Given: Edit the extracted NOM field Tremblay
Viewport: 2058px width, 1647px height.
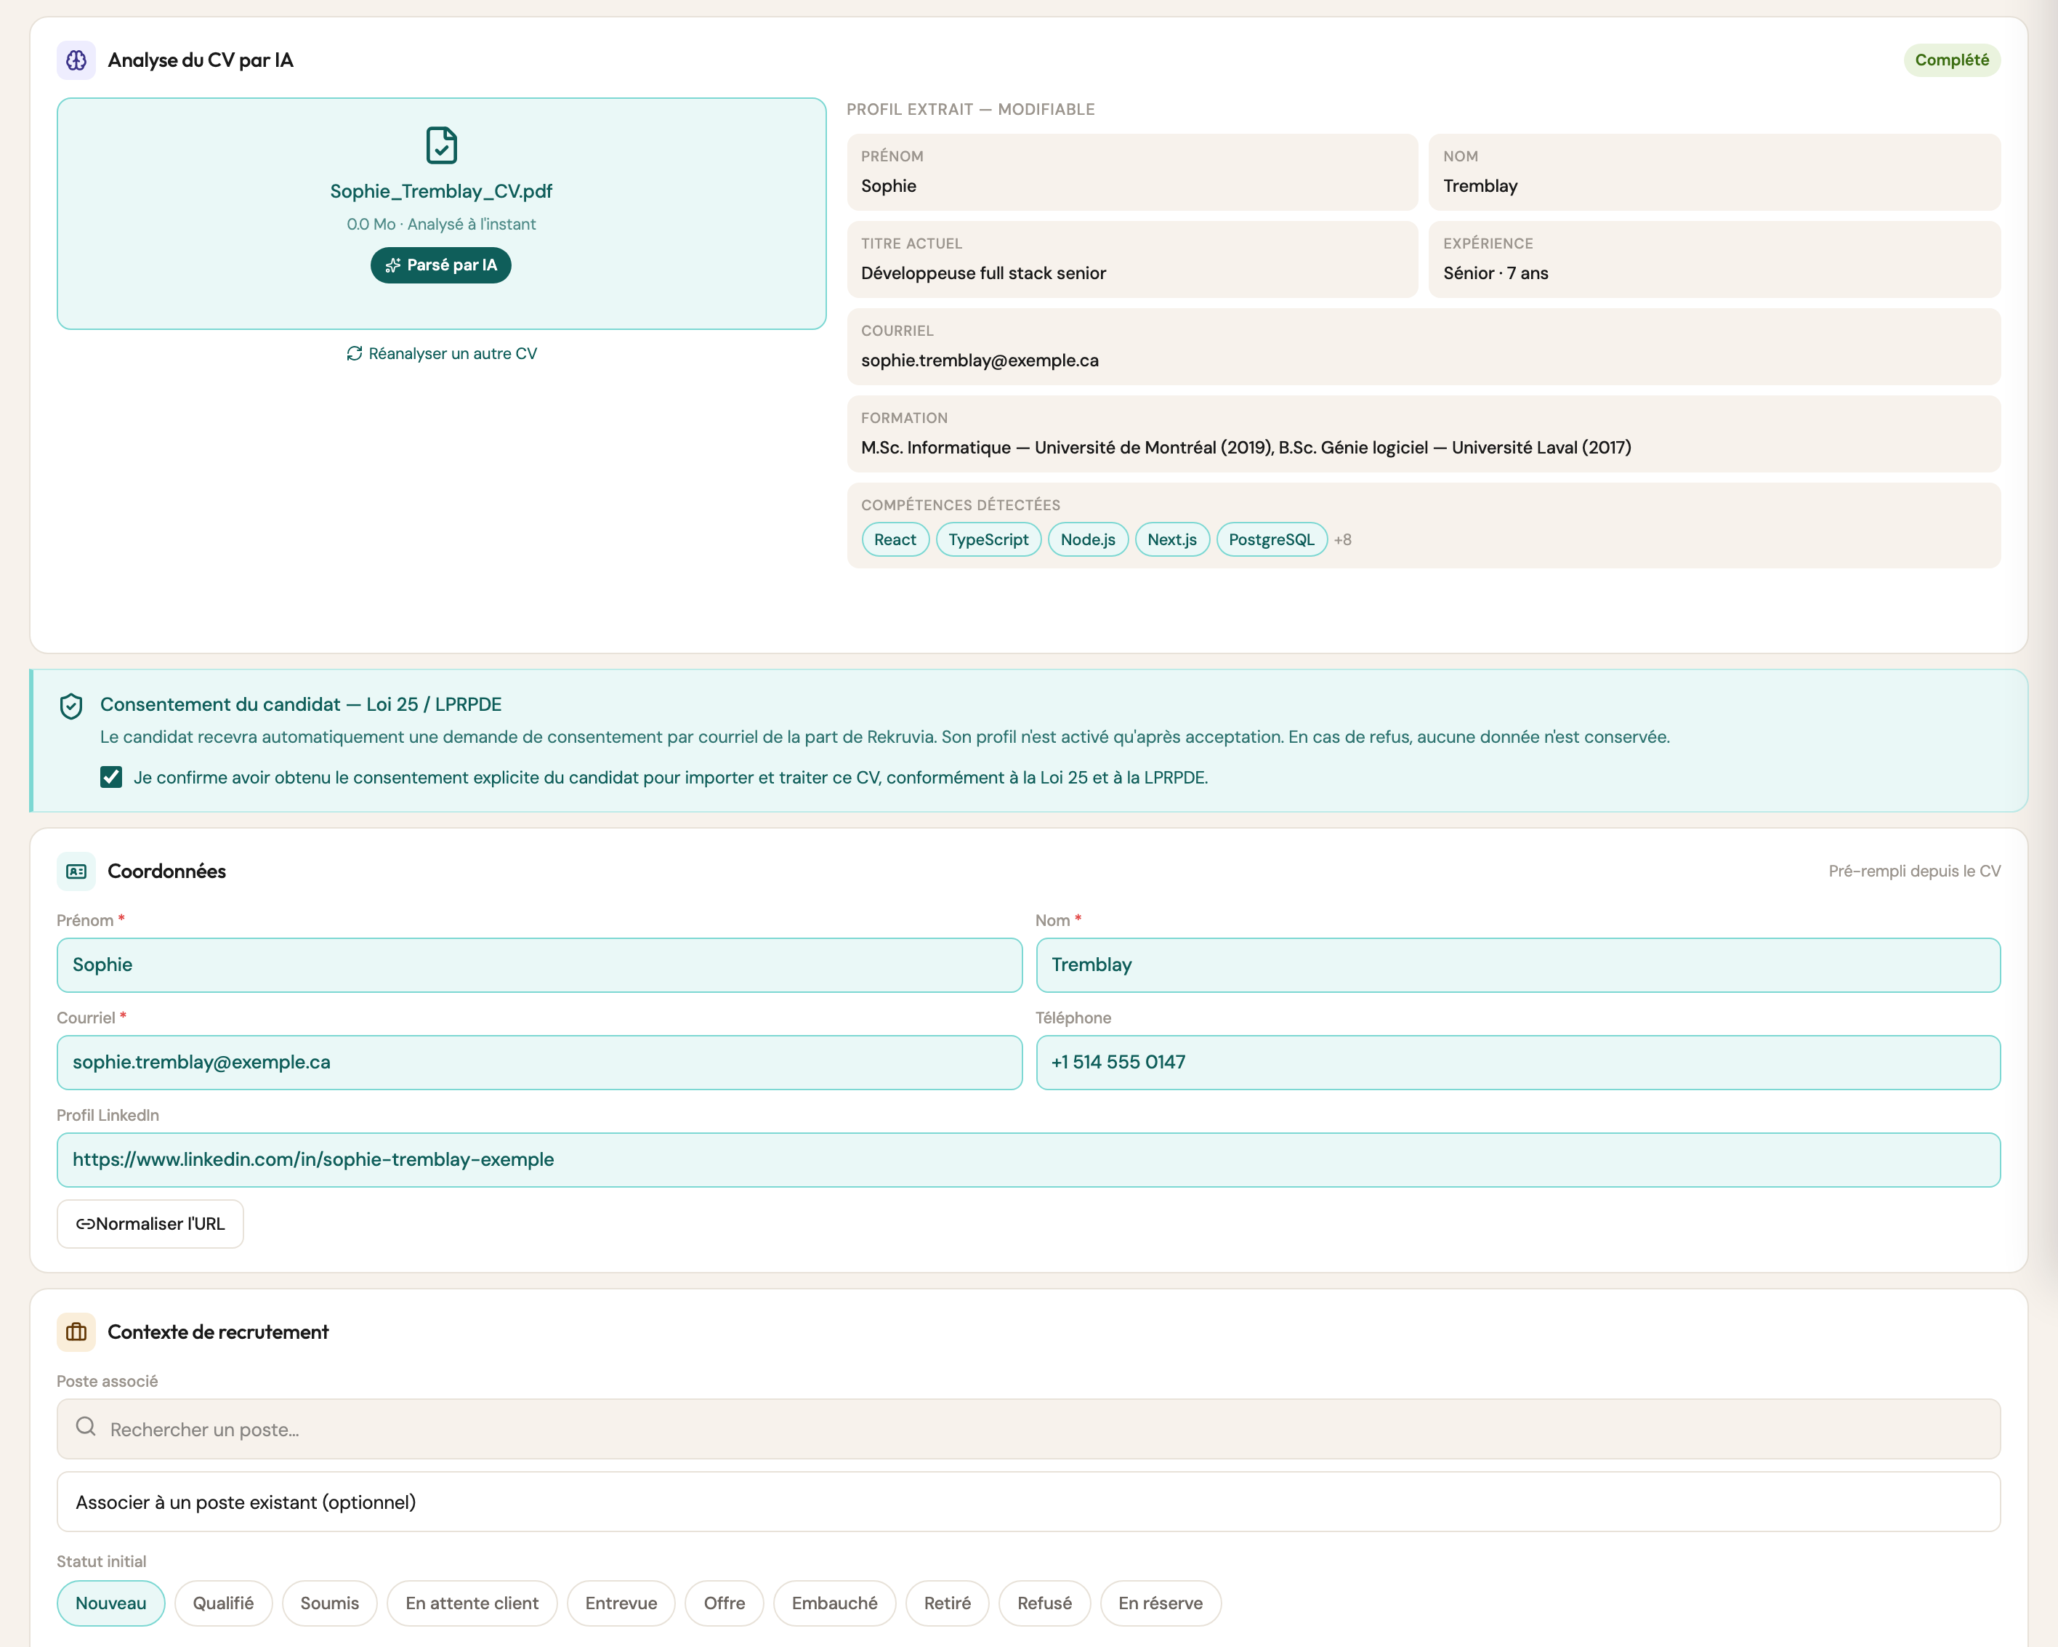Looking at the screenshot, I should (1714, 172).
